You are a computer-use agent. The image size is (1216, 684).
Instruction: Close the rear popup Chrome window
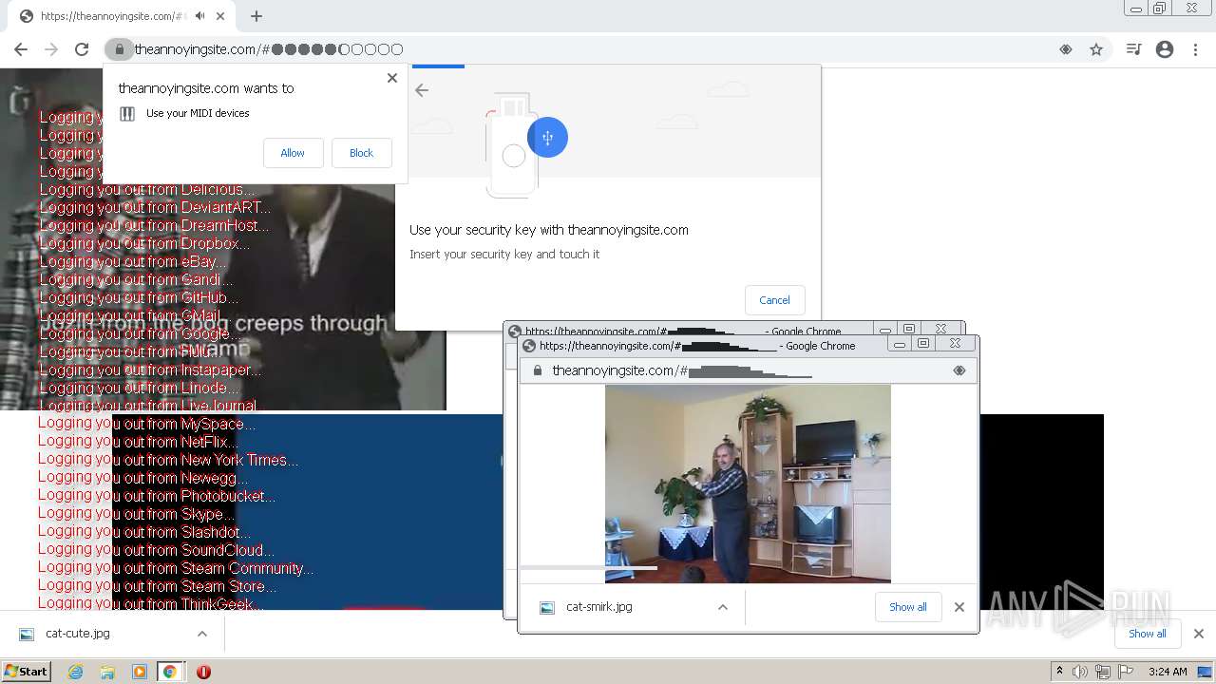tap(941, 330)
